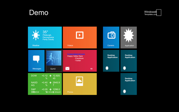Open the Videos play icon
The image size is (179, 112).
click(80, 35)
